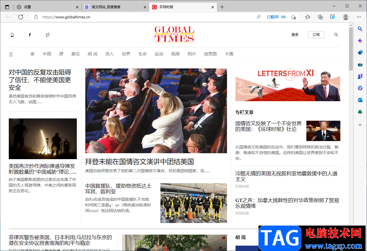The image size is (367, 251).
Task: Click the 订阅 button
Action: tap(316, 35)
